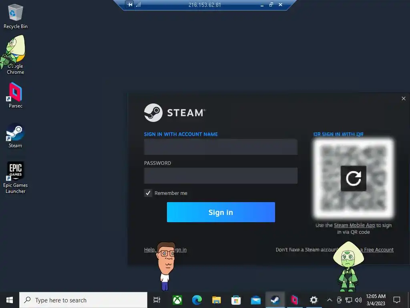Launch Xbox from the taskbar
Screen dimensions: 410x308
pyautogui.click(x=177, y=300)
